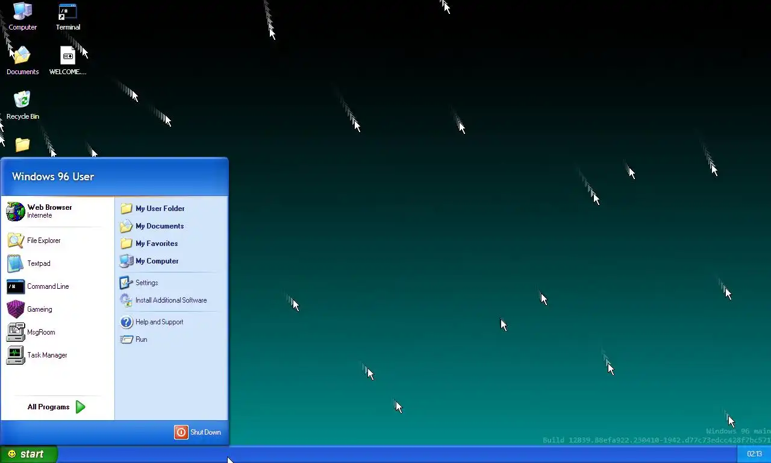
Task: Launch the Terminal desktop shortcut
Action: pos(67,16)
